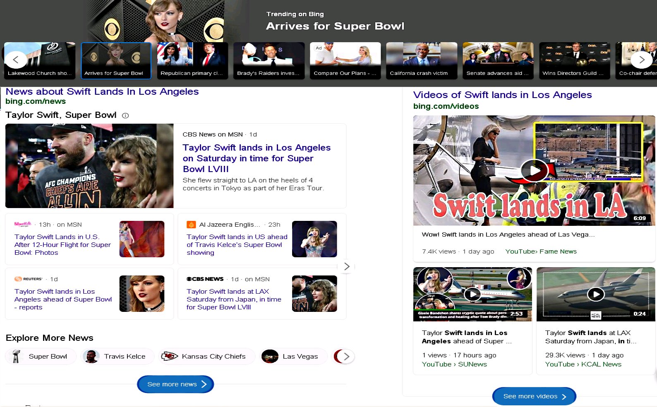657x407 pixels.
Task: Click the Hollywood Life source logo
Action: coord(23,224)
